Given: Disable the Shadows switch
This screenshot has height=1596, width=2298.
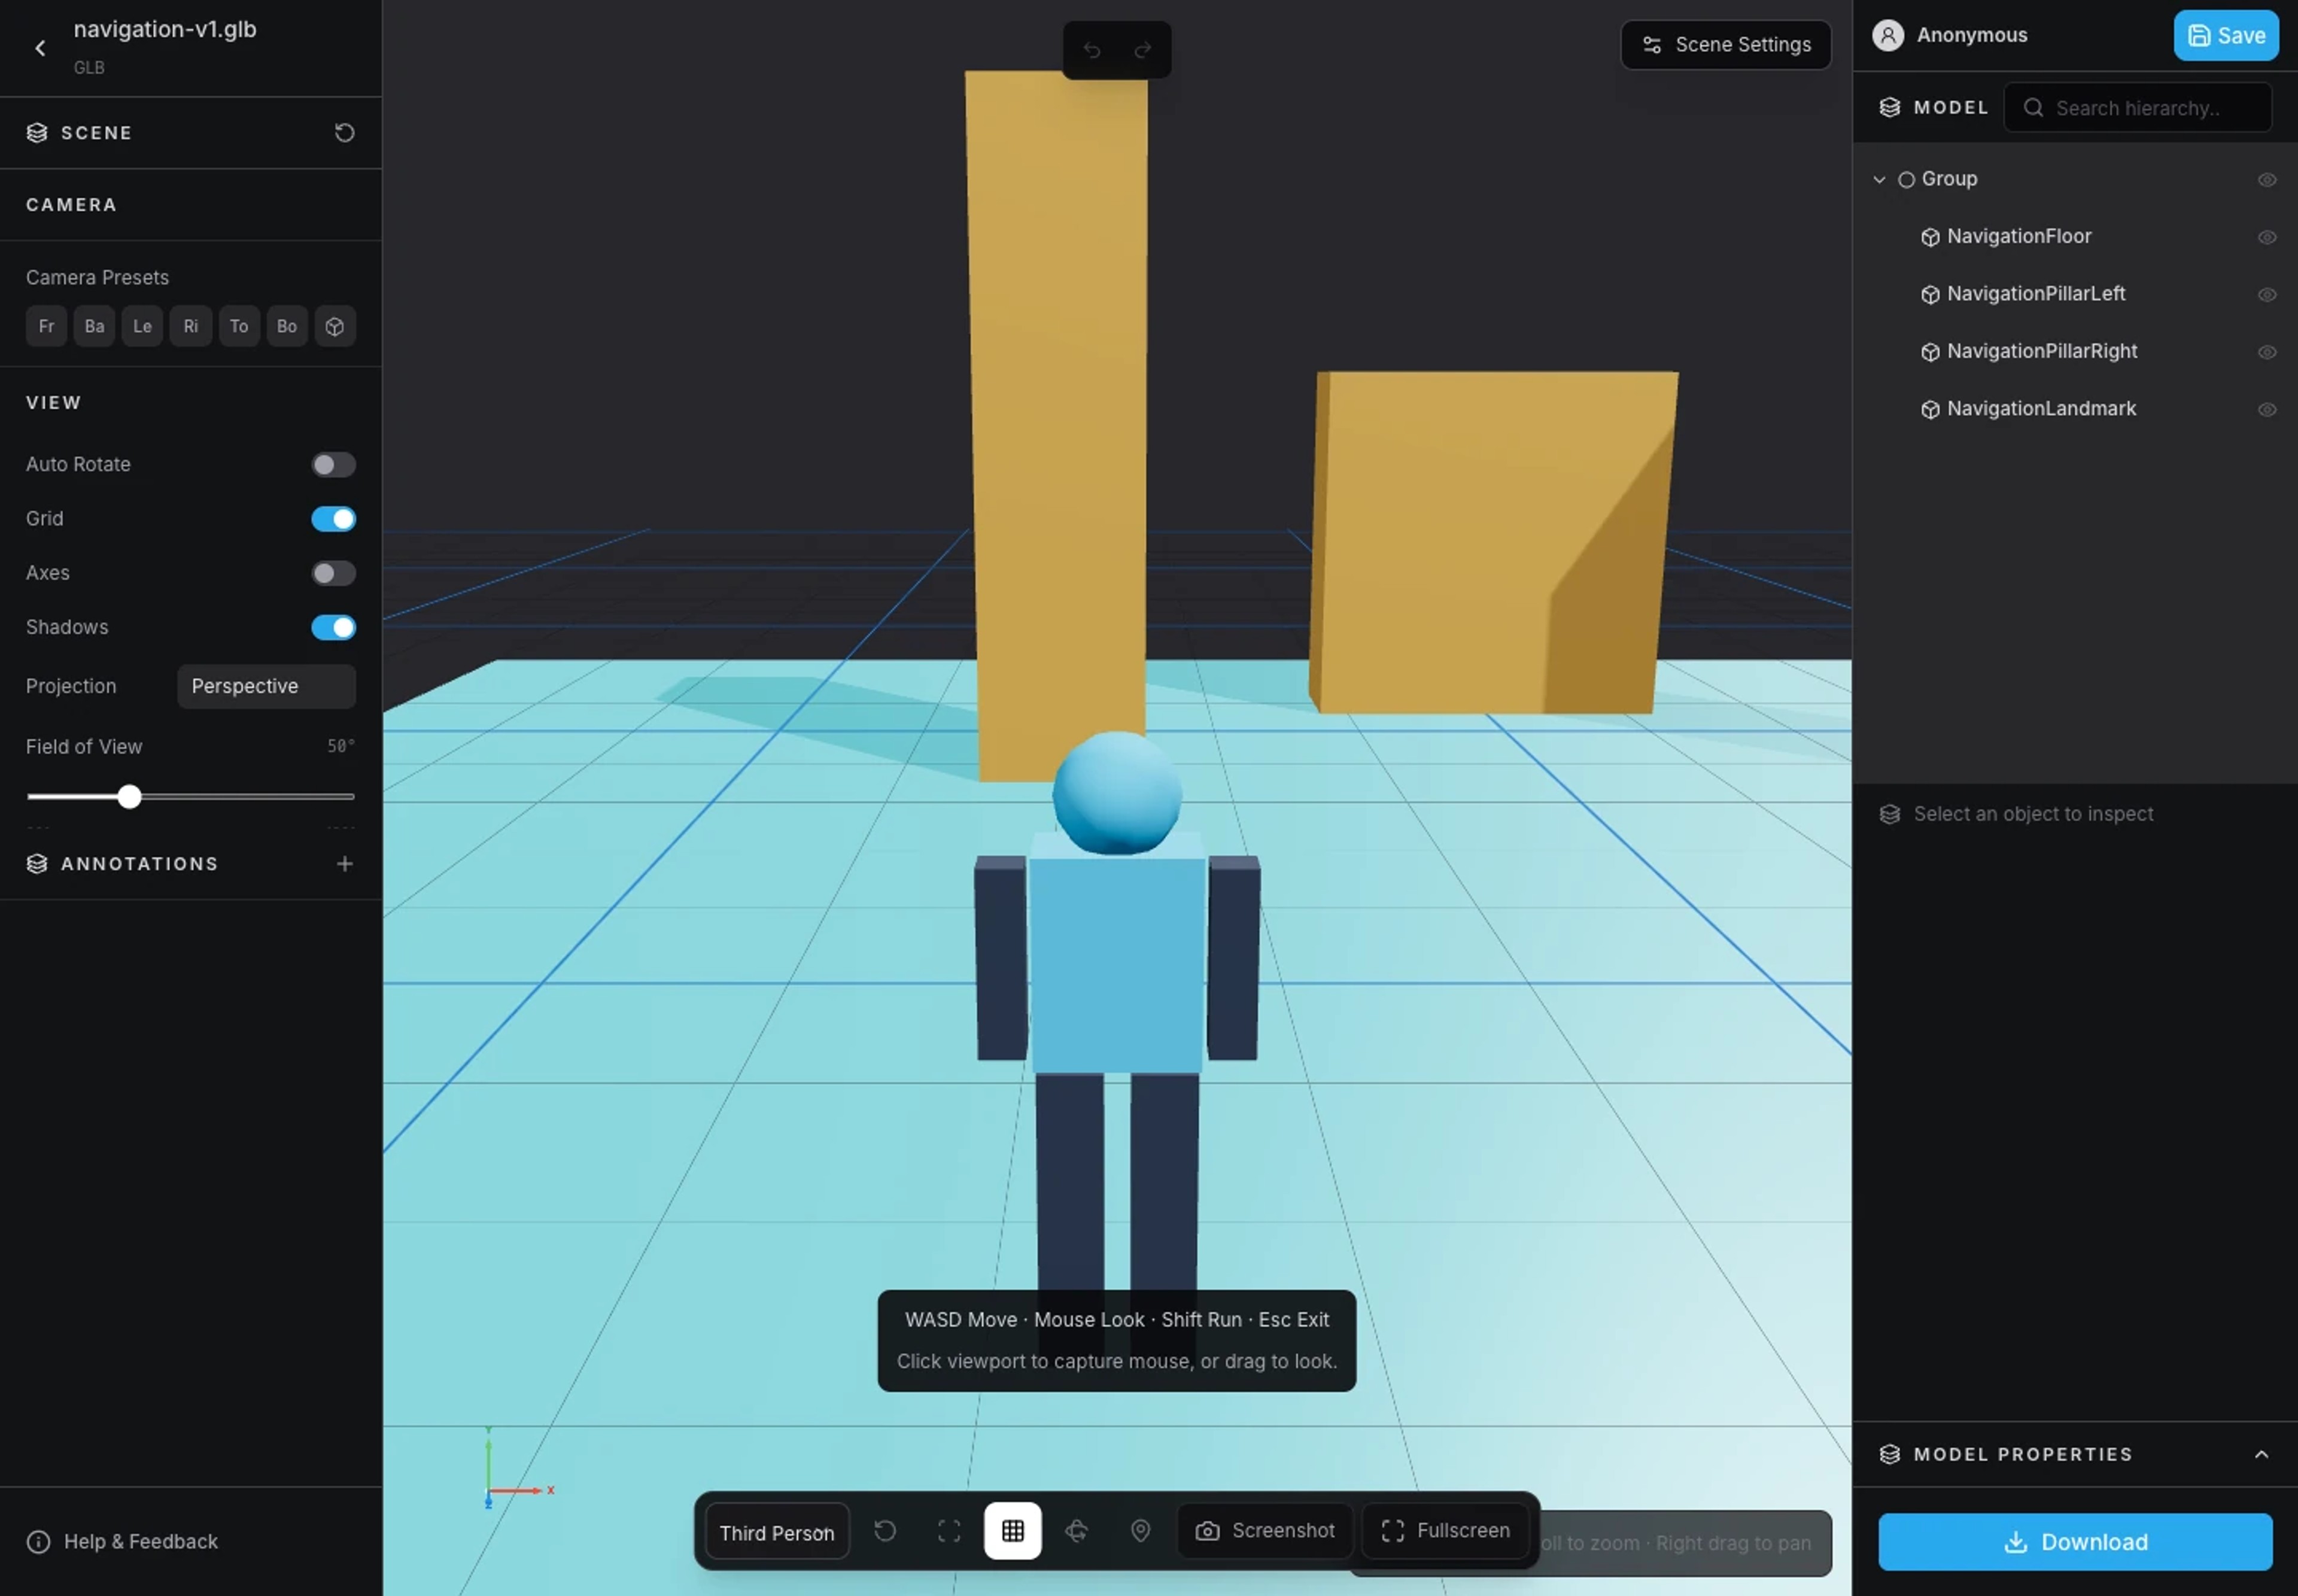Looking at the screenshot, I should tap(333, 627).
